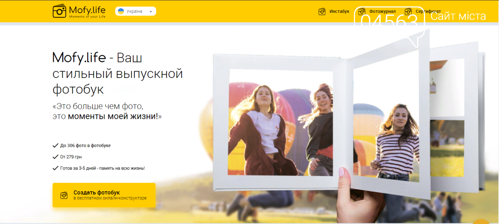Expand the country selector arrow
This screenshot has height=224, width=499.
coord(151,12)
